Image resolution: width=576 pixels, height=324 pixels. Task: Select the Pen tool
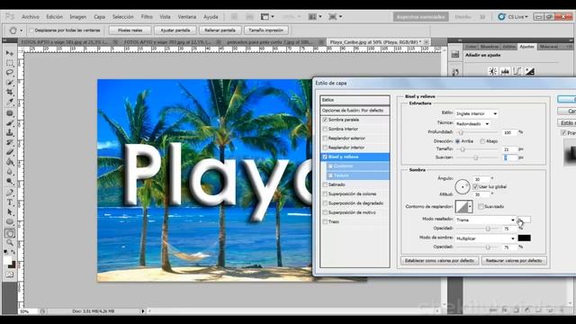click(10, 193)
